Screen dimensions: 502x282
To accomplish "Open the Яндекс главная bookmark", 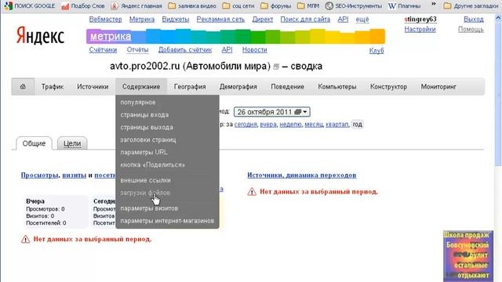I will 136,5.
